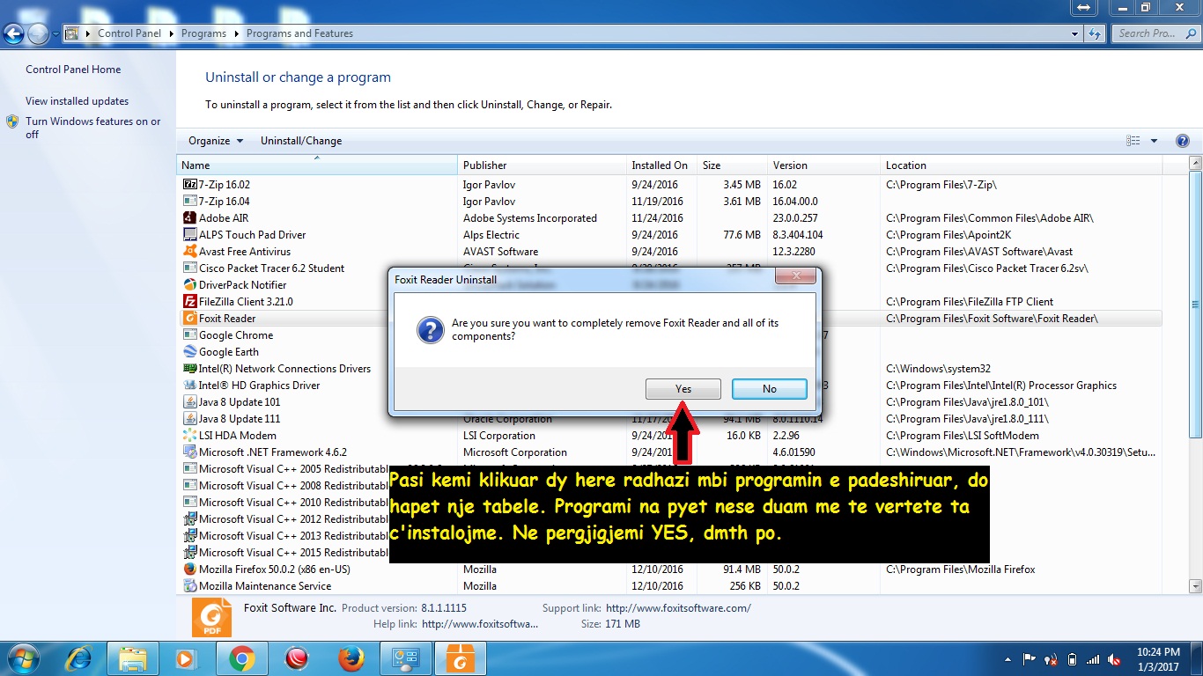The height and width of the screenshot is (676, 1203).
Task: Select Microsoft .NET Framework 4.6.2 icon
Action: [x=189, y=452]
